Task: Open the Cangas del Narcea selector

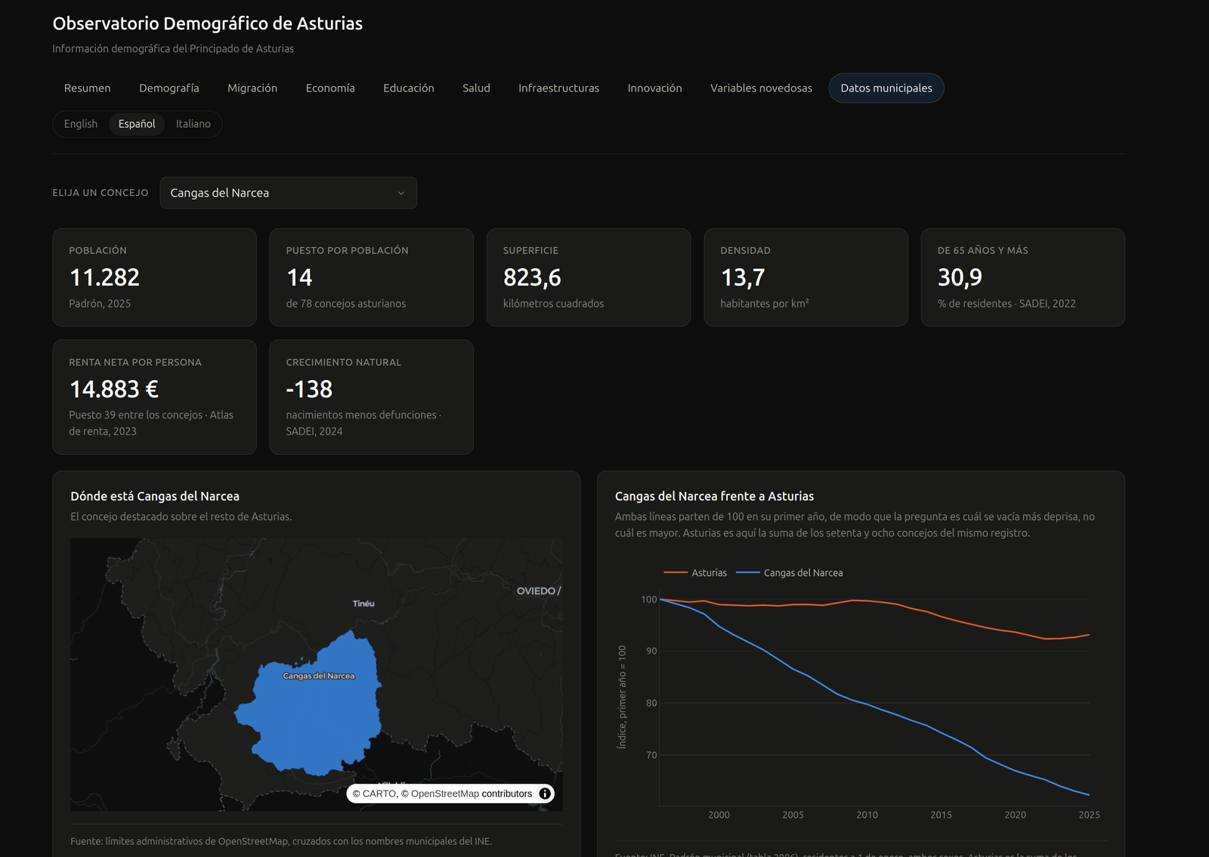Action: [x=288, y=193]
